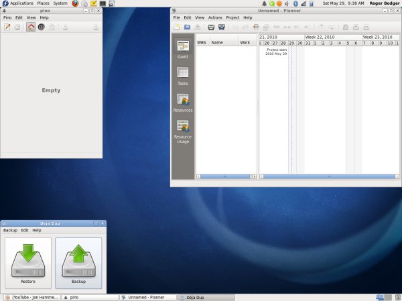
Task: Click the Print icon in Planner toolbar
Action: (x=210, y=27)
